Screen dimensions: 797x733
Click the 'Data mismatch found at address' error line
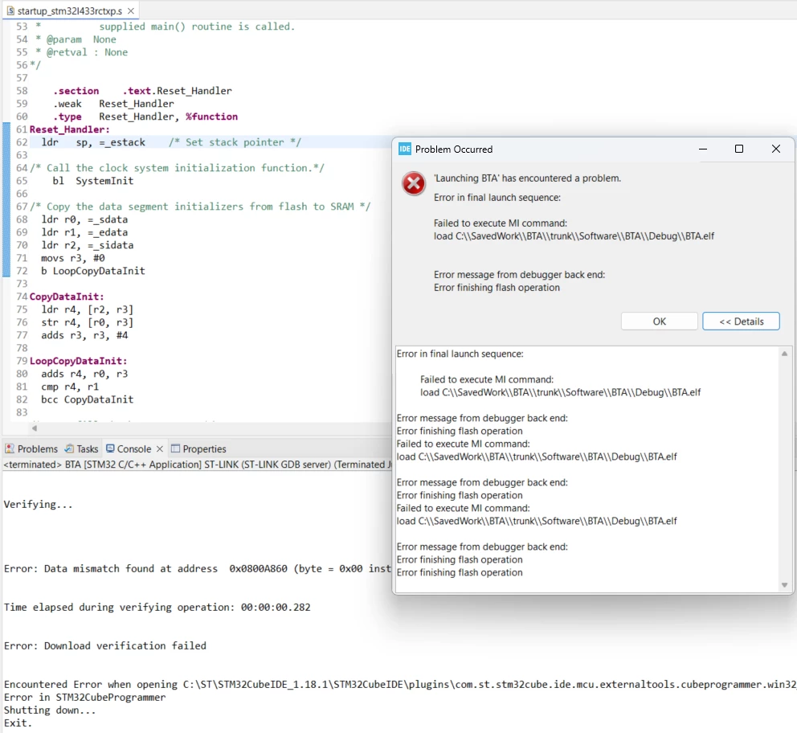click(x=197, y=568)
